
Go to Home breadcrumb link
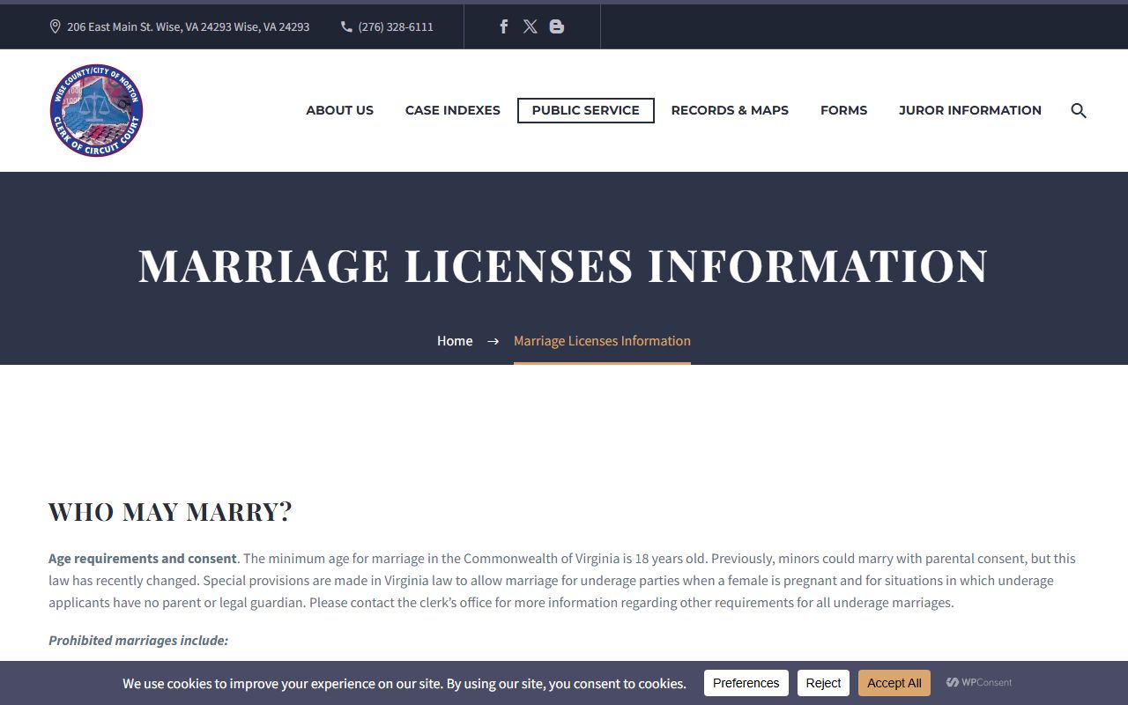(455, 341)
